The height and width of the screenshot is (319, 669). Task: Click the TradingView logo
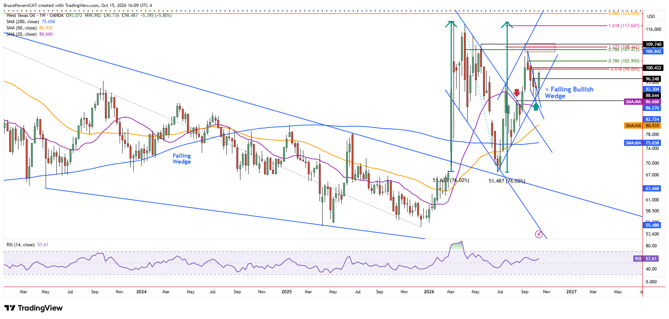click(34, 308)
